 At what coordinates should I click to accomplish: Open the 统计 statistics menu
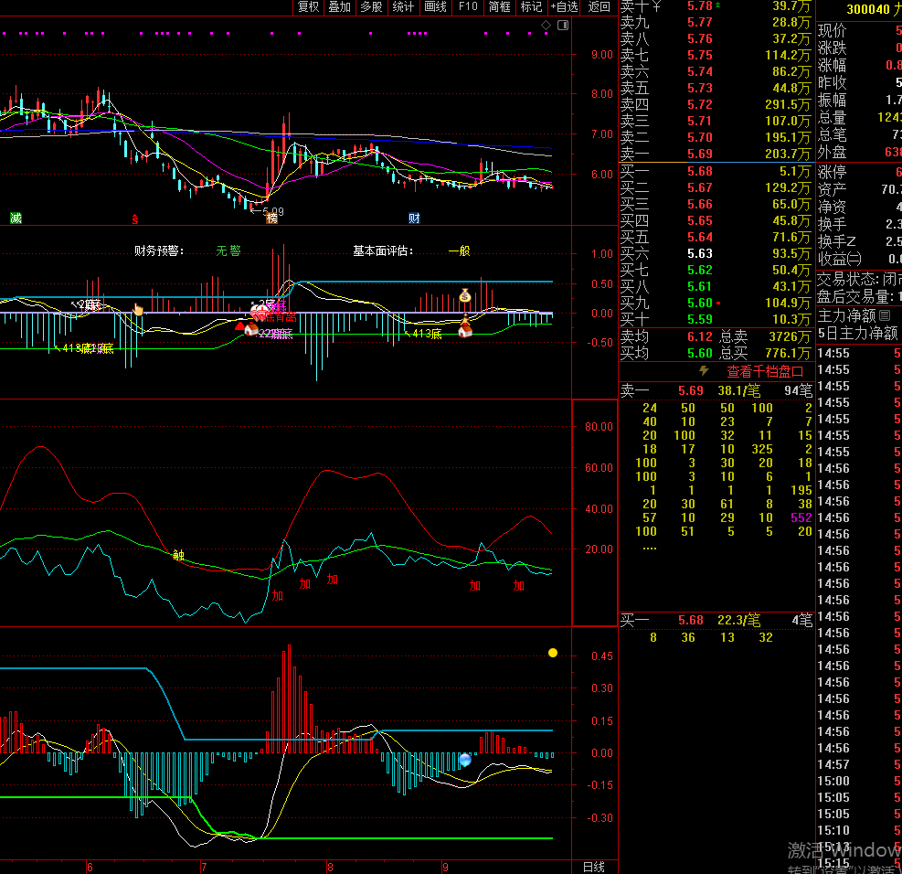403,7
